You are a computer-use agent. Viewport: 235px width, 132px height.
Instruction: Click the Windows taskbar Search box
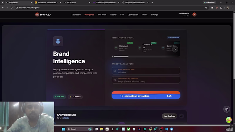coord(79,129)
